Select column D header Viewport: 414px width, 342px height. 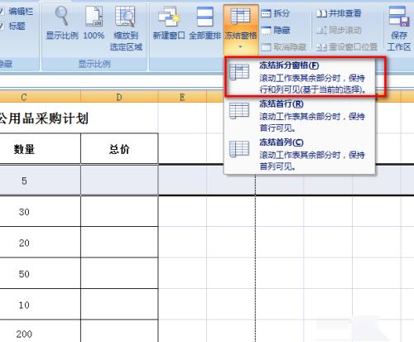pyautogui.click(x=119, y=97)
